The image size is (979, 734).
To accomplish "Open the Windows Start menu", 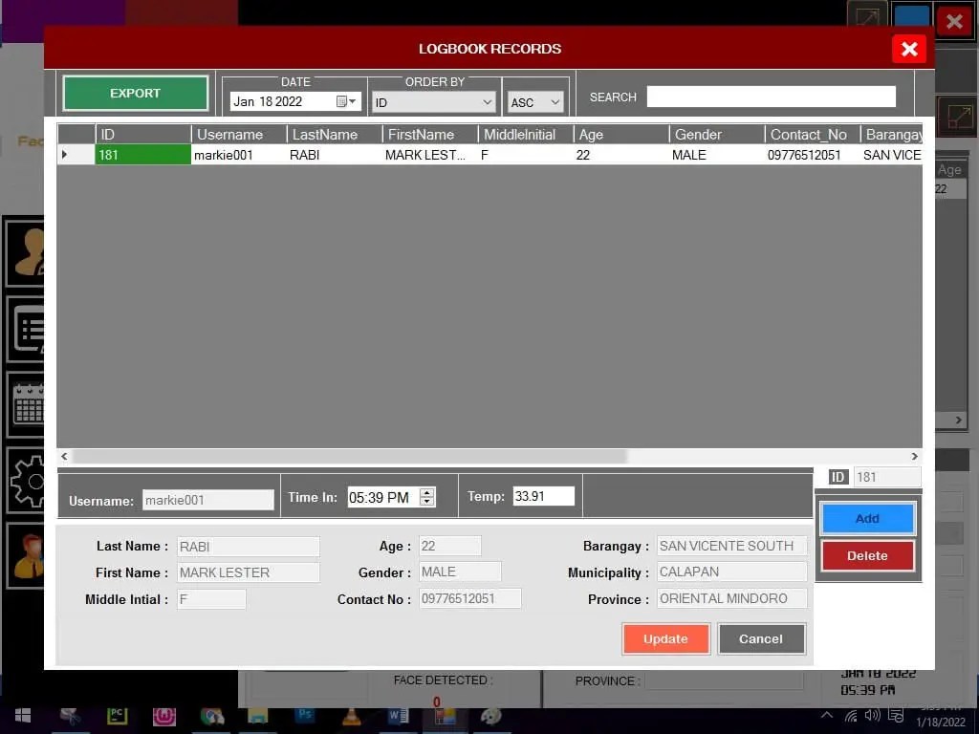I will [23, 716].
